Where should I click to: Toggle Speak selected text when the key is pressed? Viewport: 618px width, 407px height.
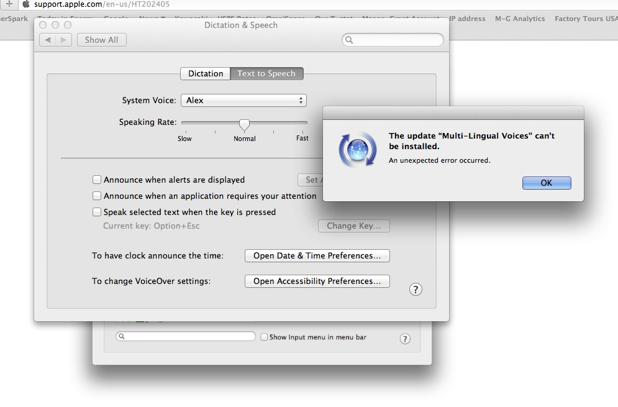tap(97, 212)
